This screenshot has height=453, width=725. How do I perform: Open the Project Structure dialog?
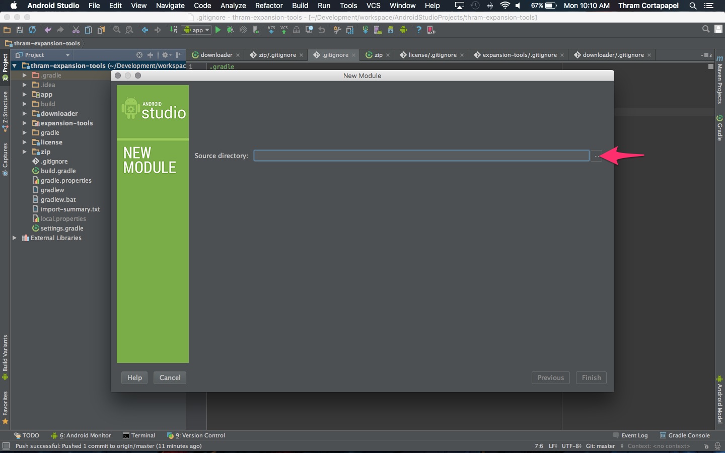pos(349,30)
